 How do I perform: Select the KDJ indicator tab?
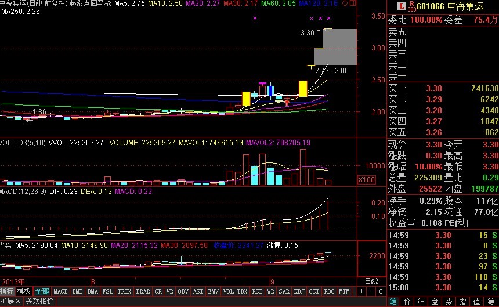[299, 291]
